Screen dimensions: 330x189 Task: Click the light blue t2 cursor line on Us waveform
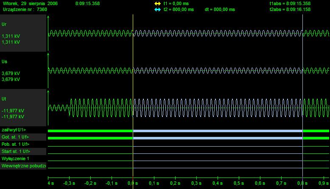tap(302, 70)
